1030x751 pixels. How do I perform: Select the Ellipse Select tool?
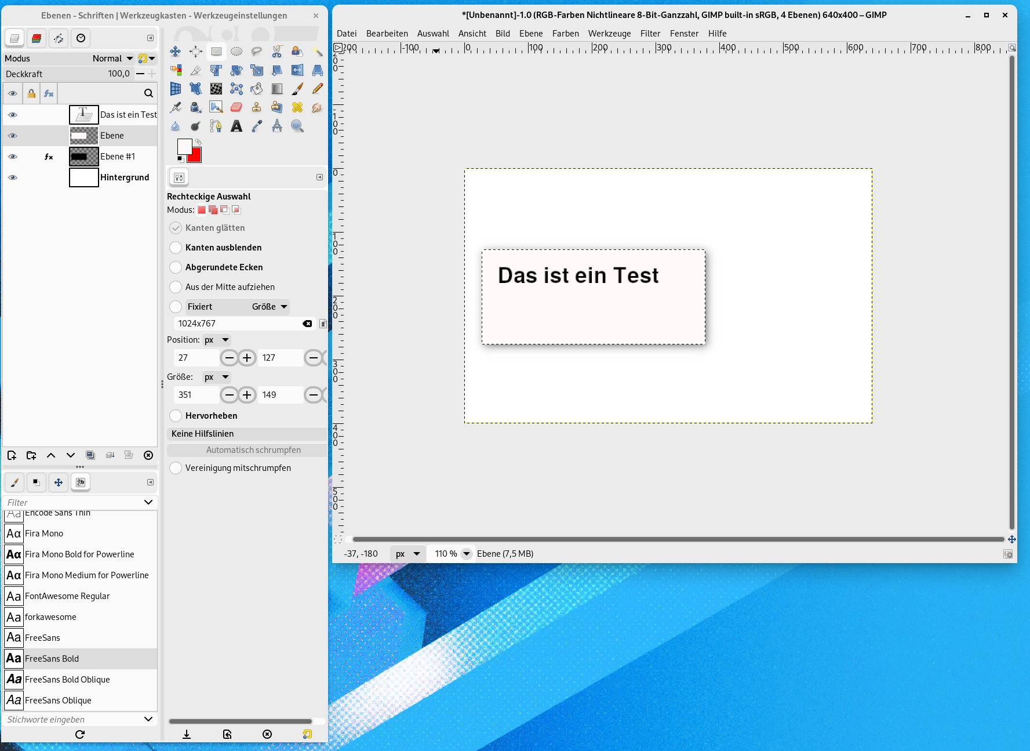tap(236, 52)
